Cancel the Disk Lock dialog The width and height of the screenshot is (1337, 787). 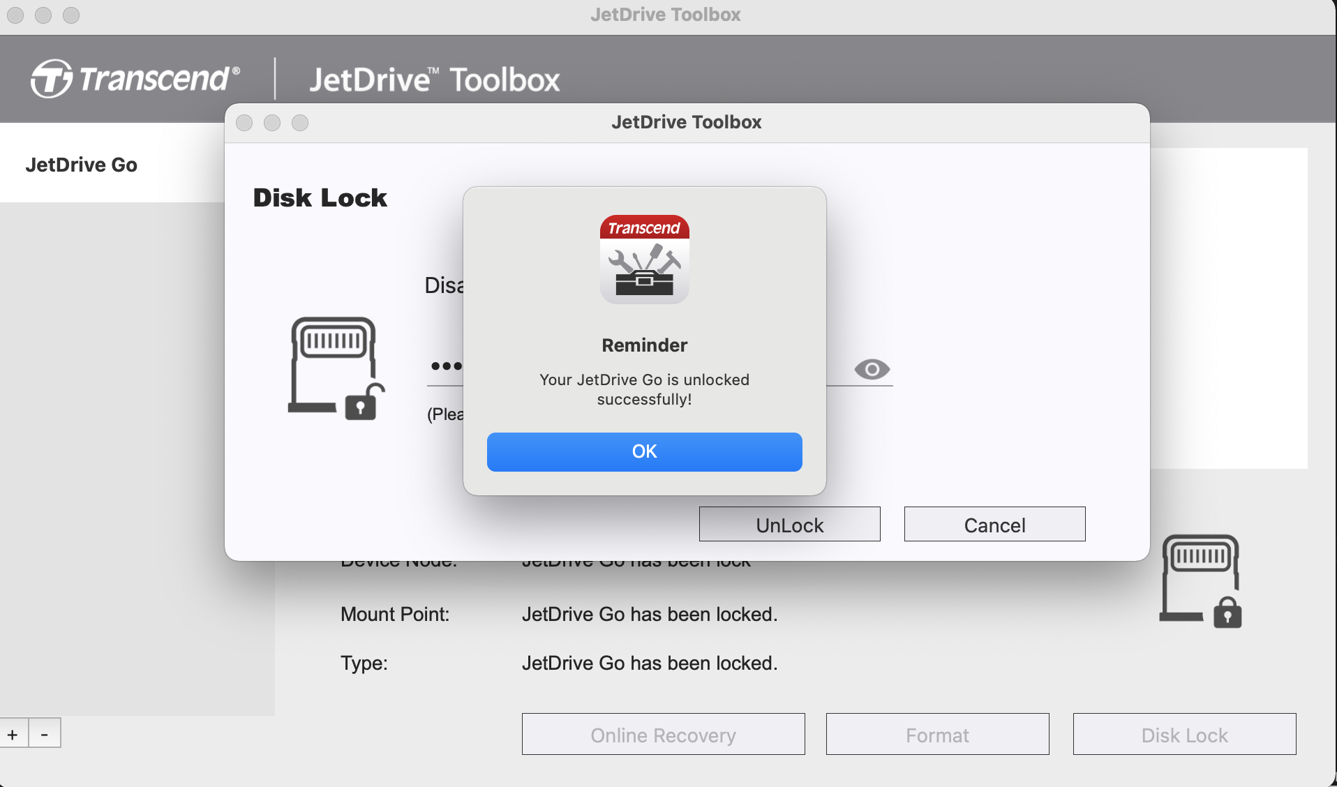point(994,525)
